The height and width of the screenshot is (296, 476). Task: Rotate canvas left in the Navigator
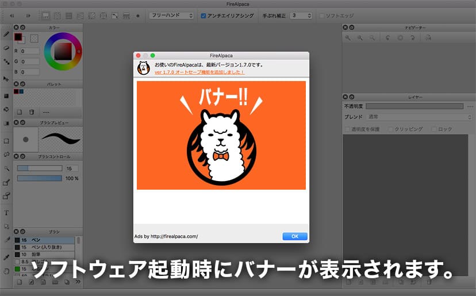[x=388, y=38]
